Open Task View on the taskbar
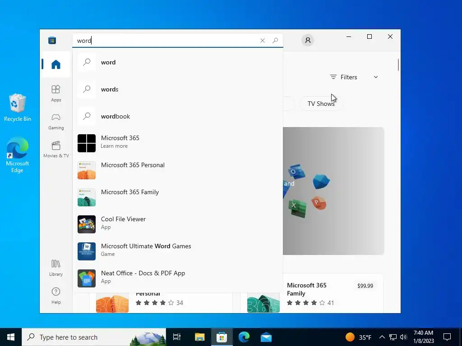This screenshot has height=346, width=462. 177,337
